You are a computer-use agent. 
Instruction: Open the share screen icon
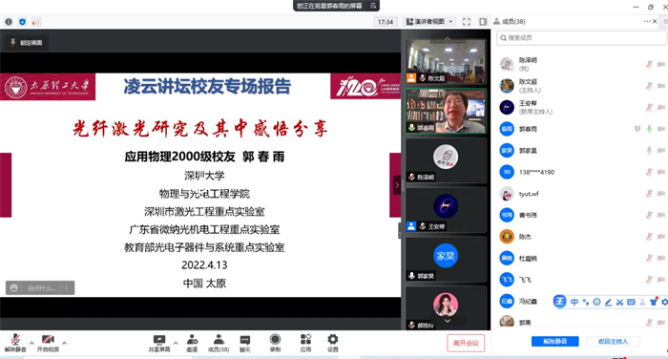pos(159,340)
